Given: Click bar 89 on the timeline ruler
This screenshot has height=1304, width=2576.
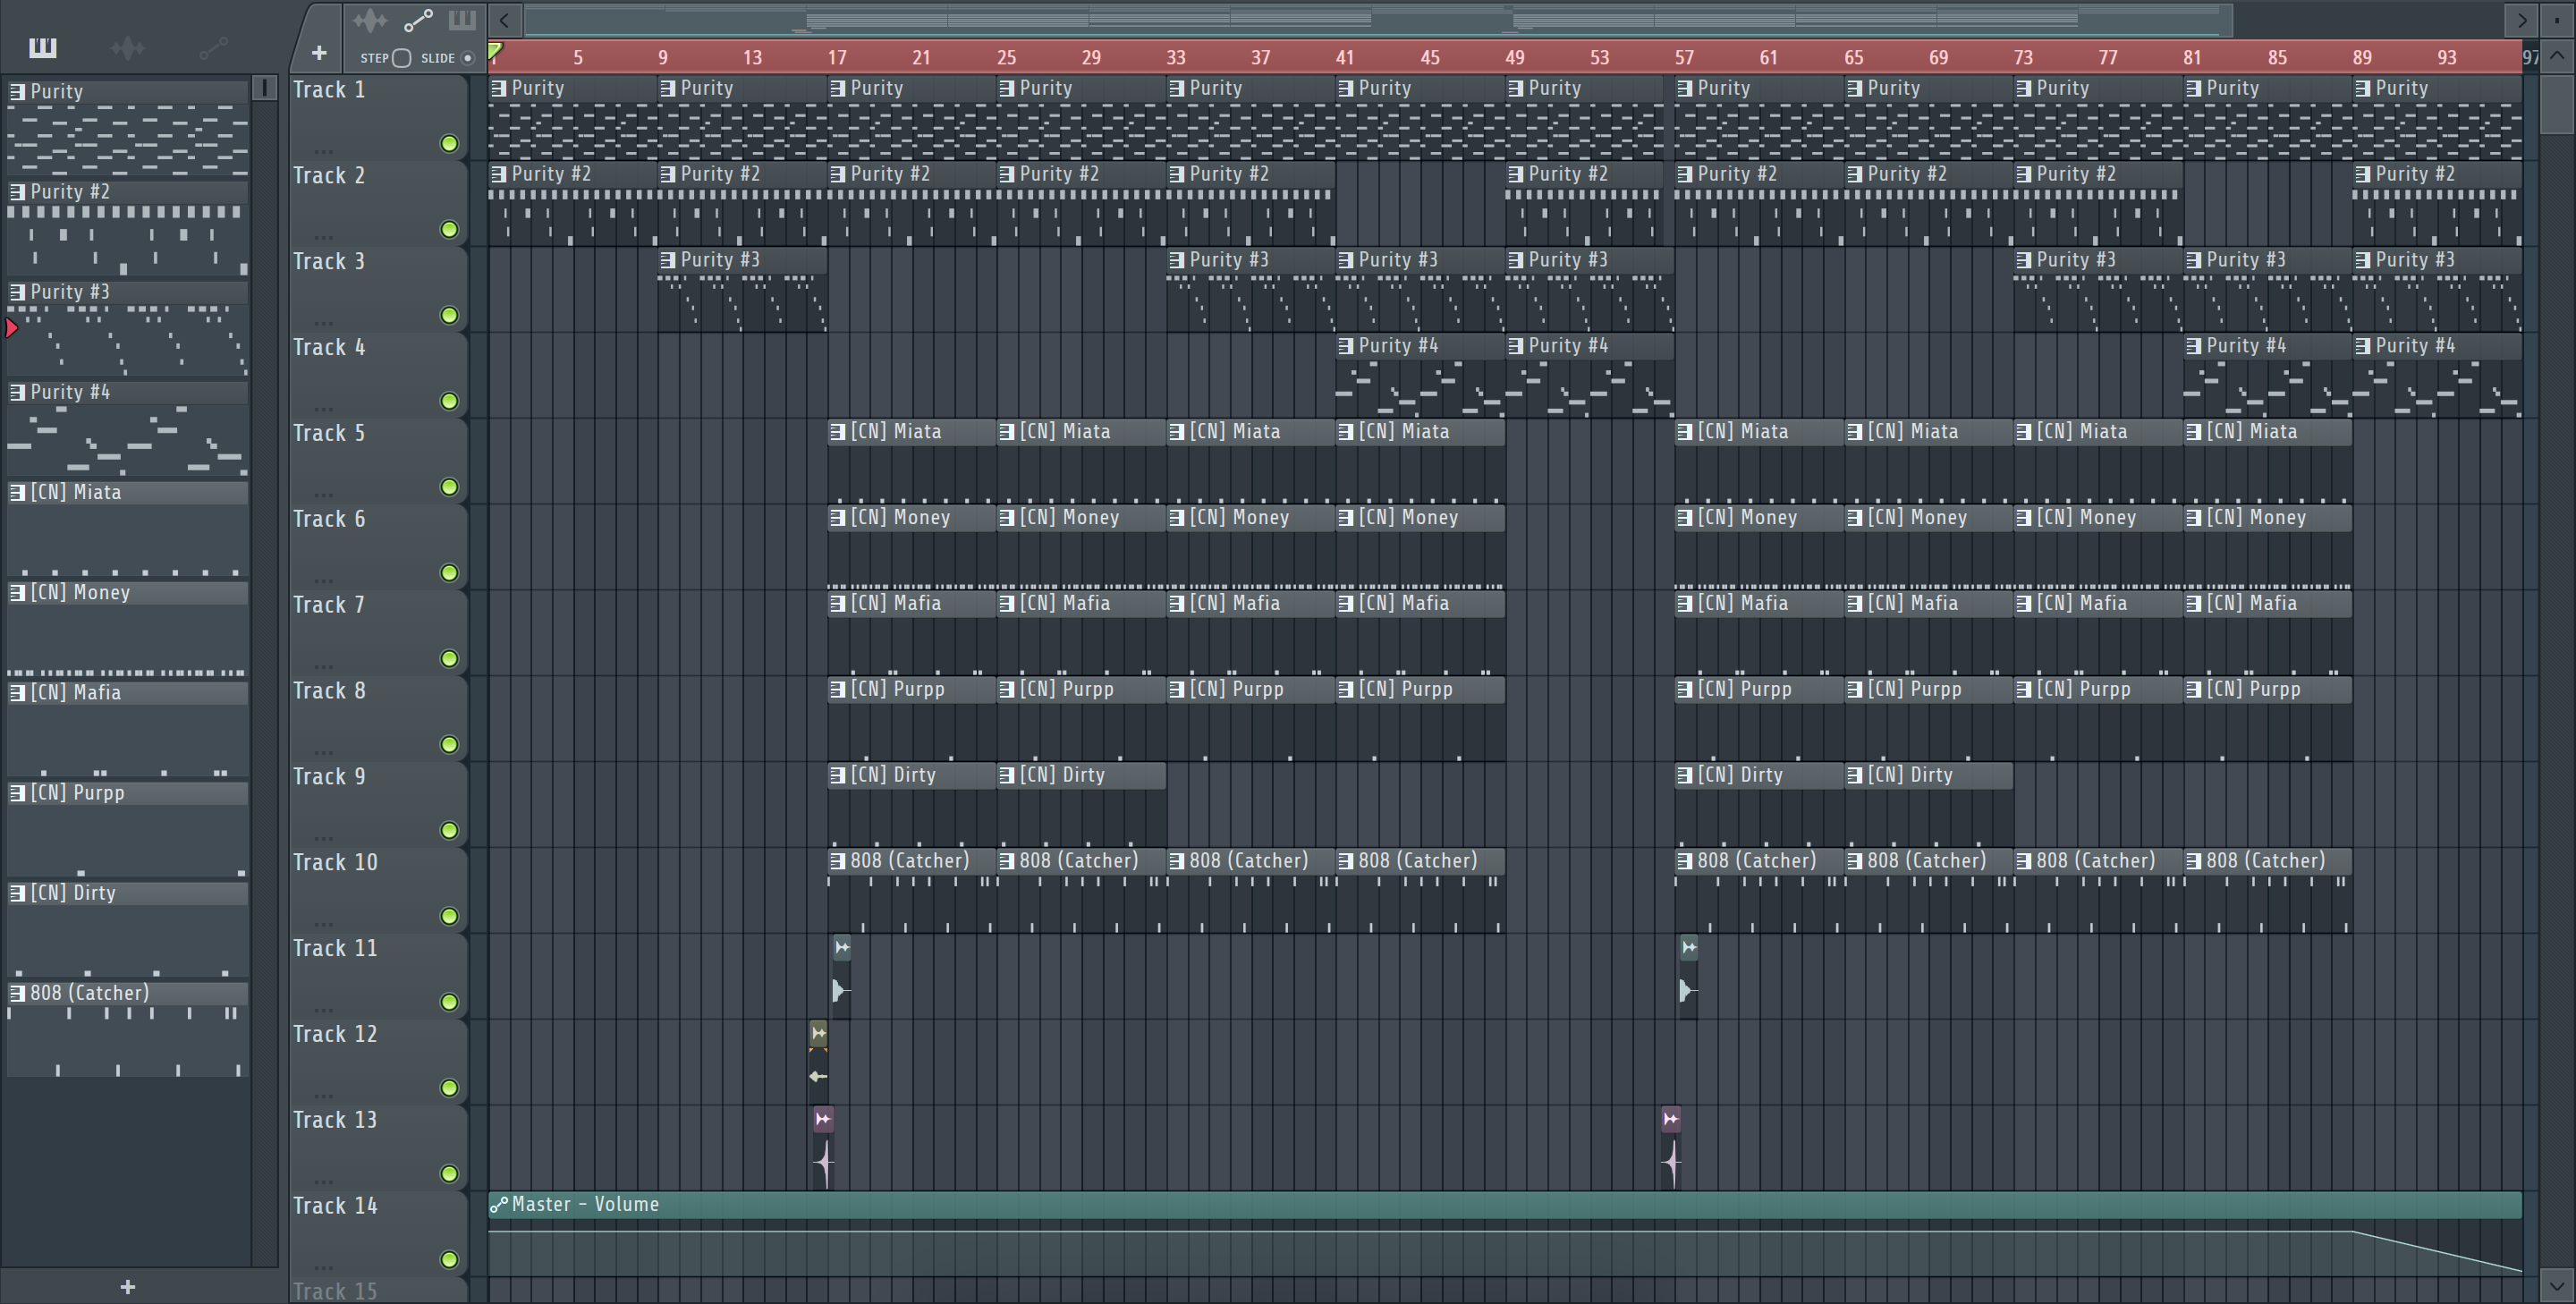Looking at the screenshot, I should tap(2362, 58).
